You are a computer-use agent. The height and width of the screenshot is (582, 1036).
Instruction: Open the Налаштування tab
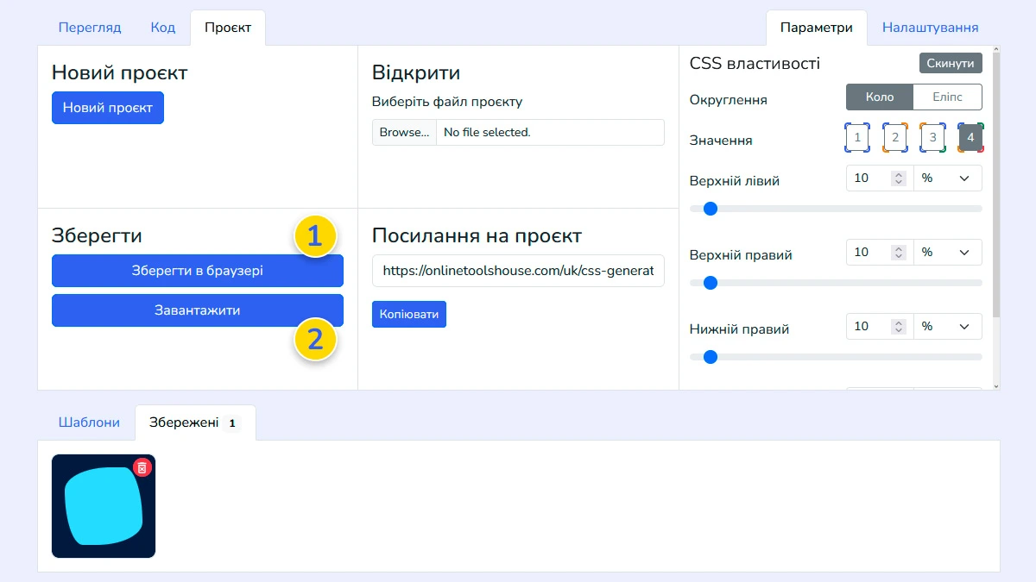(x=930, y=27)
